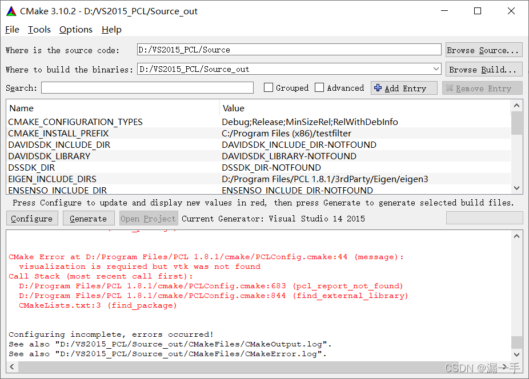Select the ENSENSO_INCLUDE_DIR entry
Screen dimensions: 529x379
click(57, 190)
